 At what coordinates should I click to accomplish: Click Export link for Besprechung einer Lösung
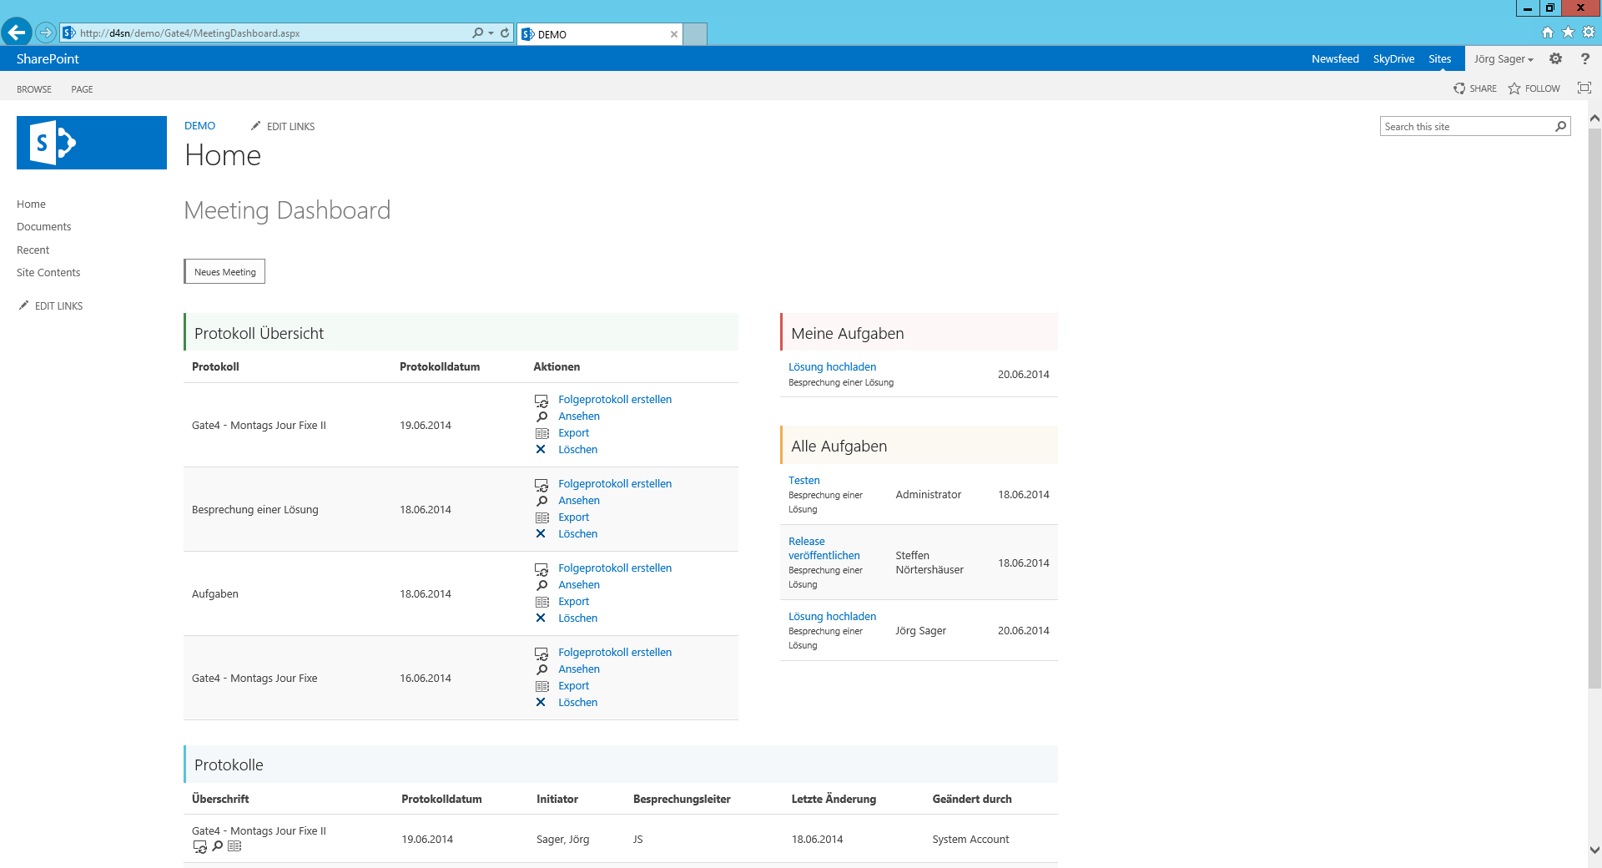573,517
